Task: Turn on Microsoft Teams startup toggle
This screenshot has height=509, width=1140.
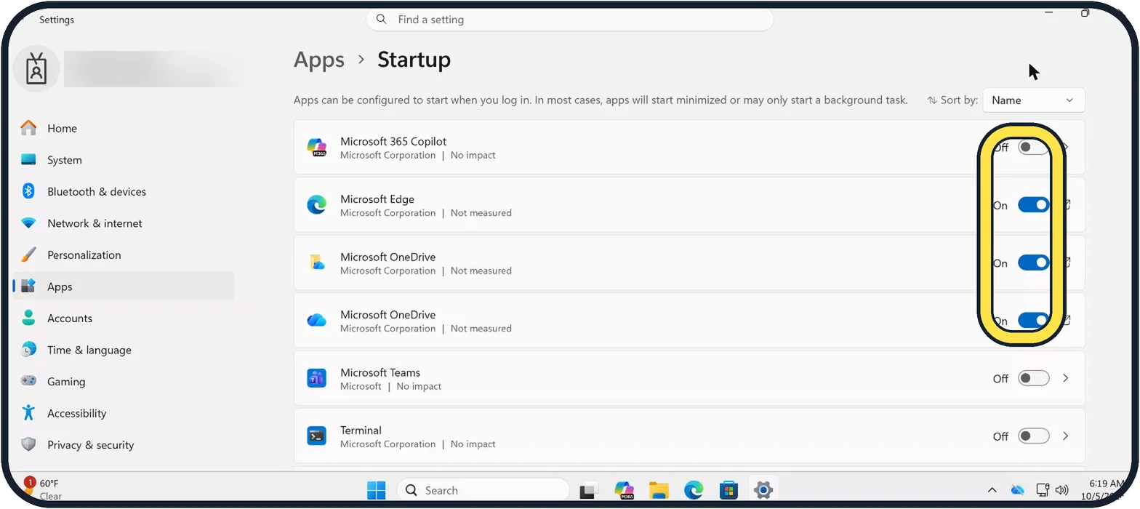Action: [x=1033, y=378]
